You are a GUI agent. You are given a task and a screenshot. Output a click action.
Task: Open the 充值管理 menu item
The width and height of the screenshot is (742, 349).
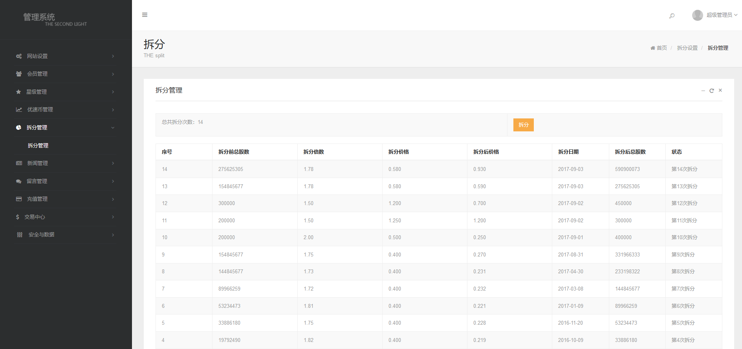(37, 199)
